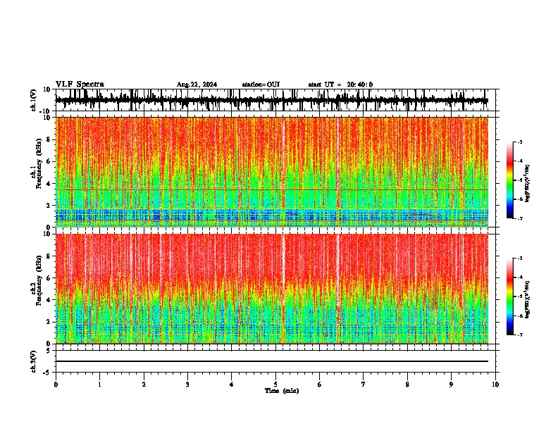Screen dimensions: 558x431
Task: Click the "2" tick on the time axis
Action: [x=144, y=385]
